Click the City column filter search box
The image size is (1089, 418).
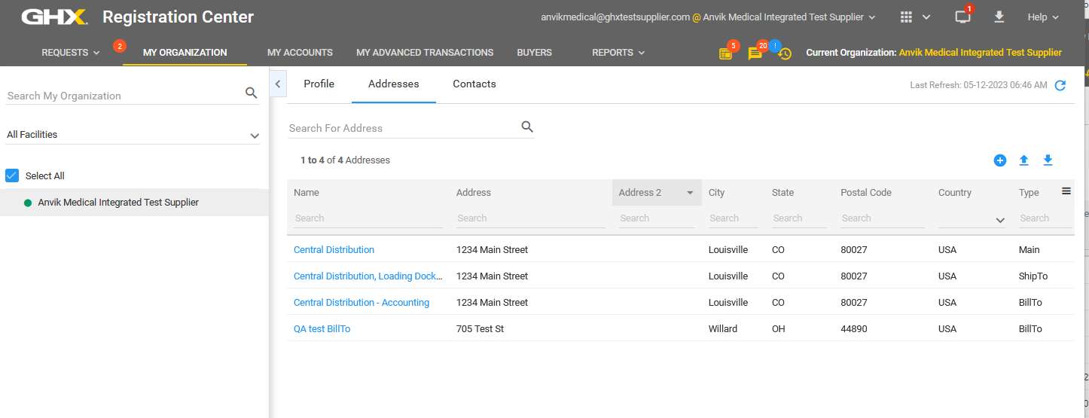pyautogui.click(x=733, y=218)
